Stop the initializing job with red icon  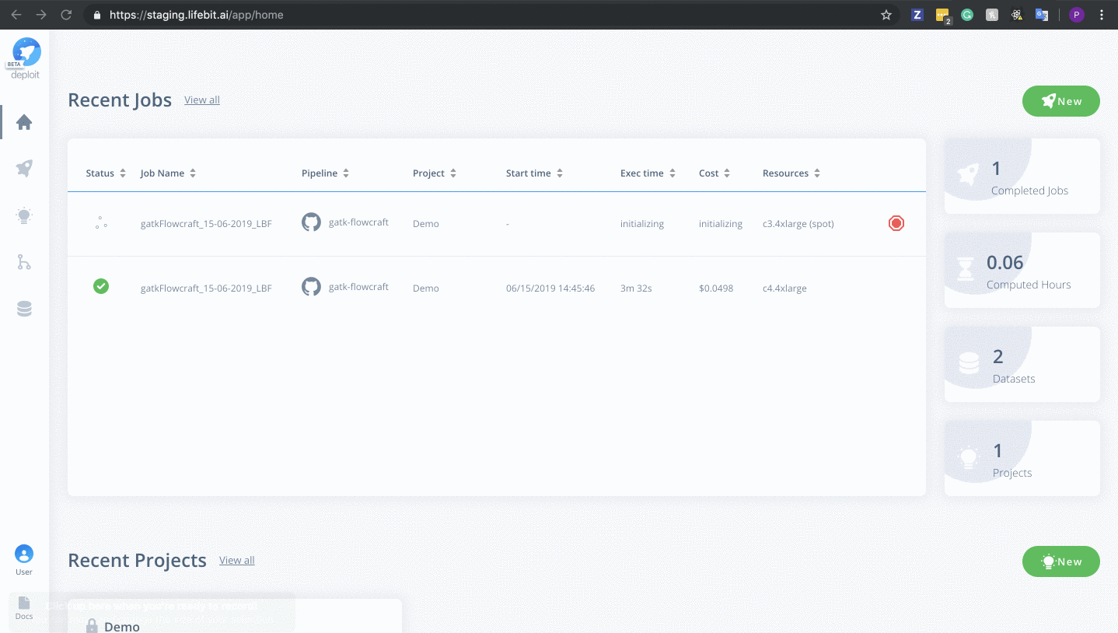[x=896, y=223]
